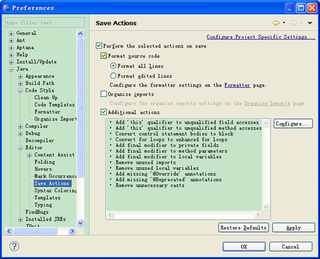
Task: Select Clean Up in the tree
Action: [46, 97]
